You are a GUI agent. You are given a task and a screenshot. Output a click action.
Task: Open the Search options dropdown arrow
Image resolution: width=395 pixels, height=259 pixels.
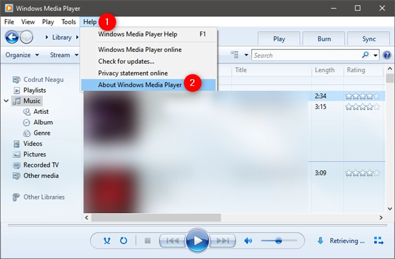pyautogui.click(x=375, y=55)
